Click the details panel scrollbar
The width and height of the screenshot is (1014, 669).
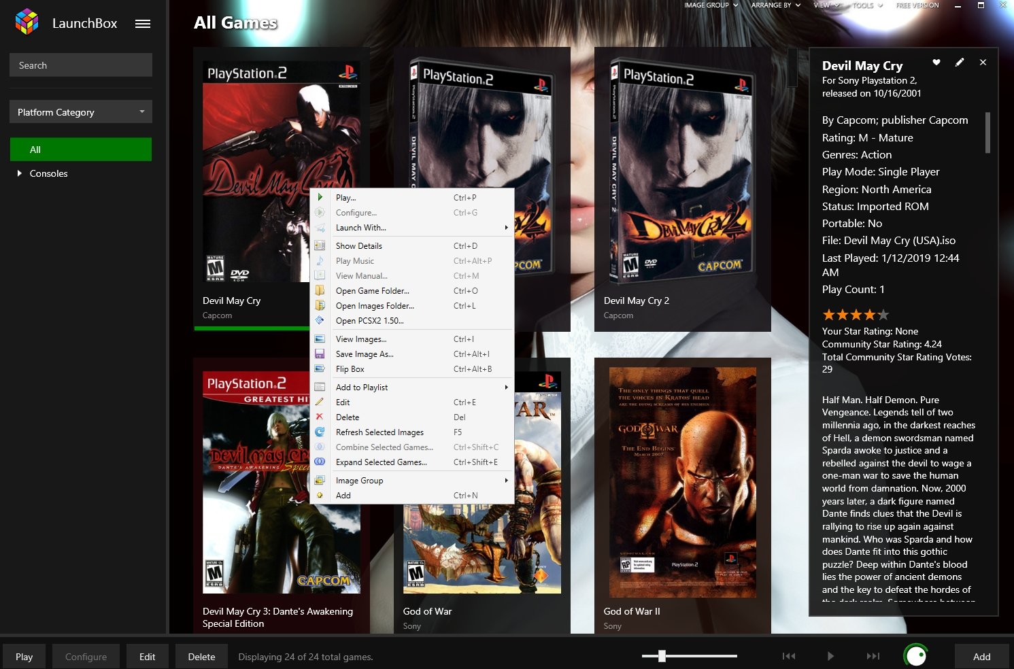tap(987, 133)
